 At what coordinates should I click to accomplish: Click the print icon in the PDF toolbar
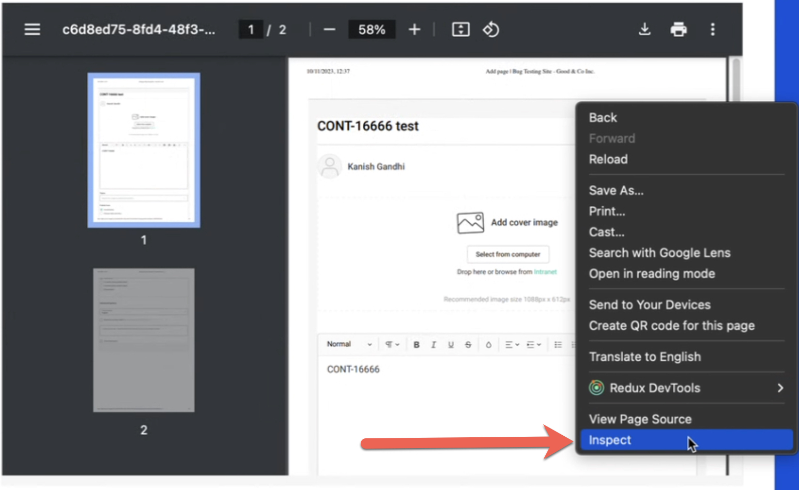[679, 29]
